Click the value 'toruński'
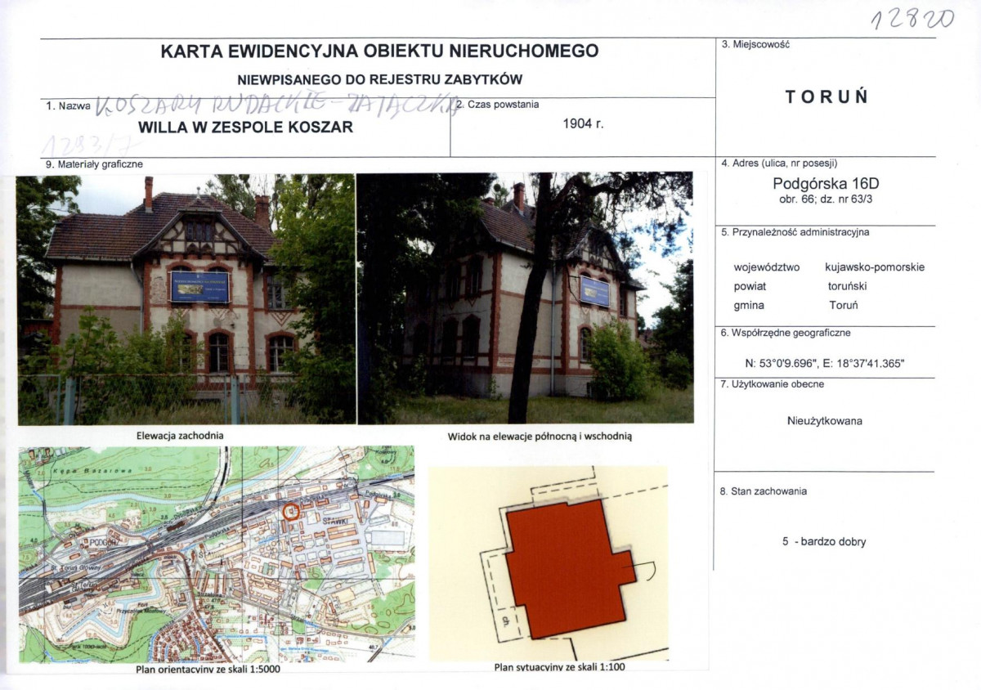 847,286
